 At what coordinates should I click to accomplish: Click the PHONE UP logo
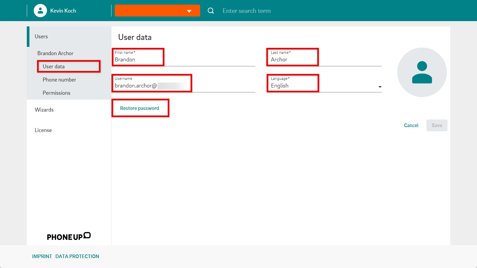(x=69, y=236)
